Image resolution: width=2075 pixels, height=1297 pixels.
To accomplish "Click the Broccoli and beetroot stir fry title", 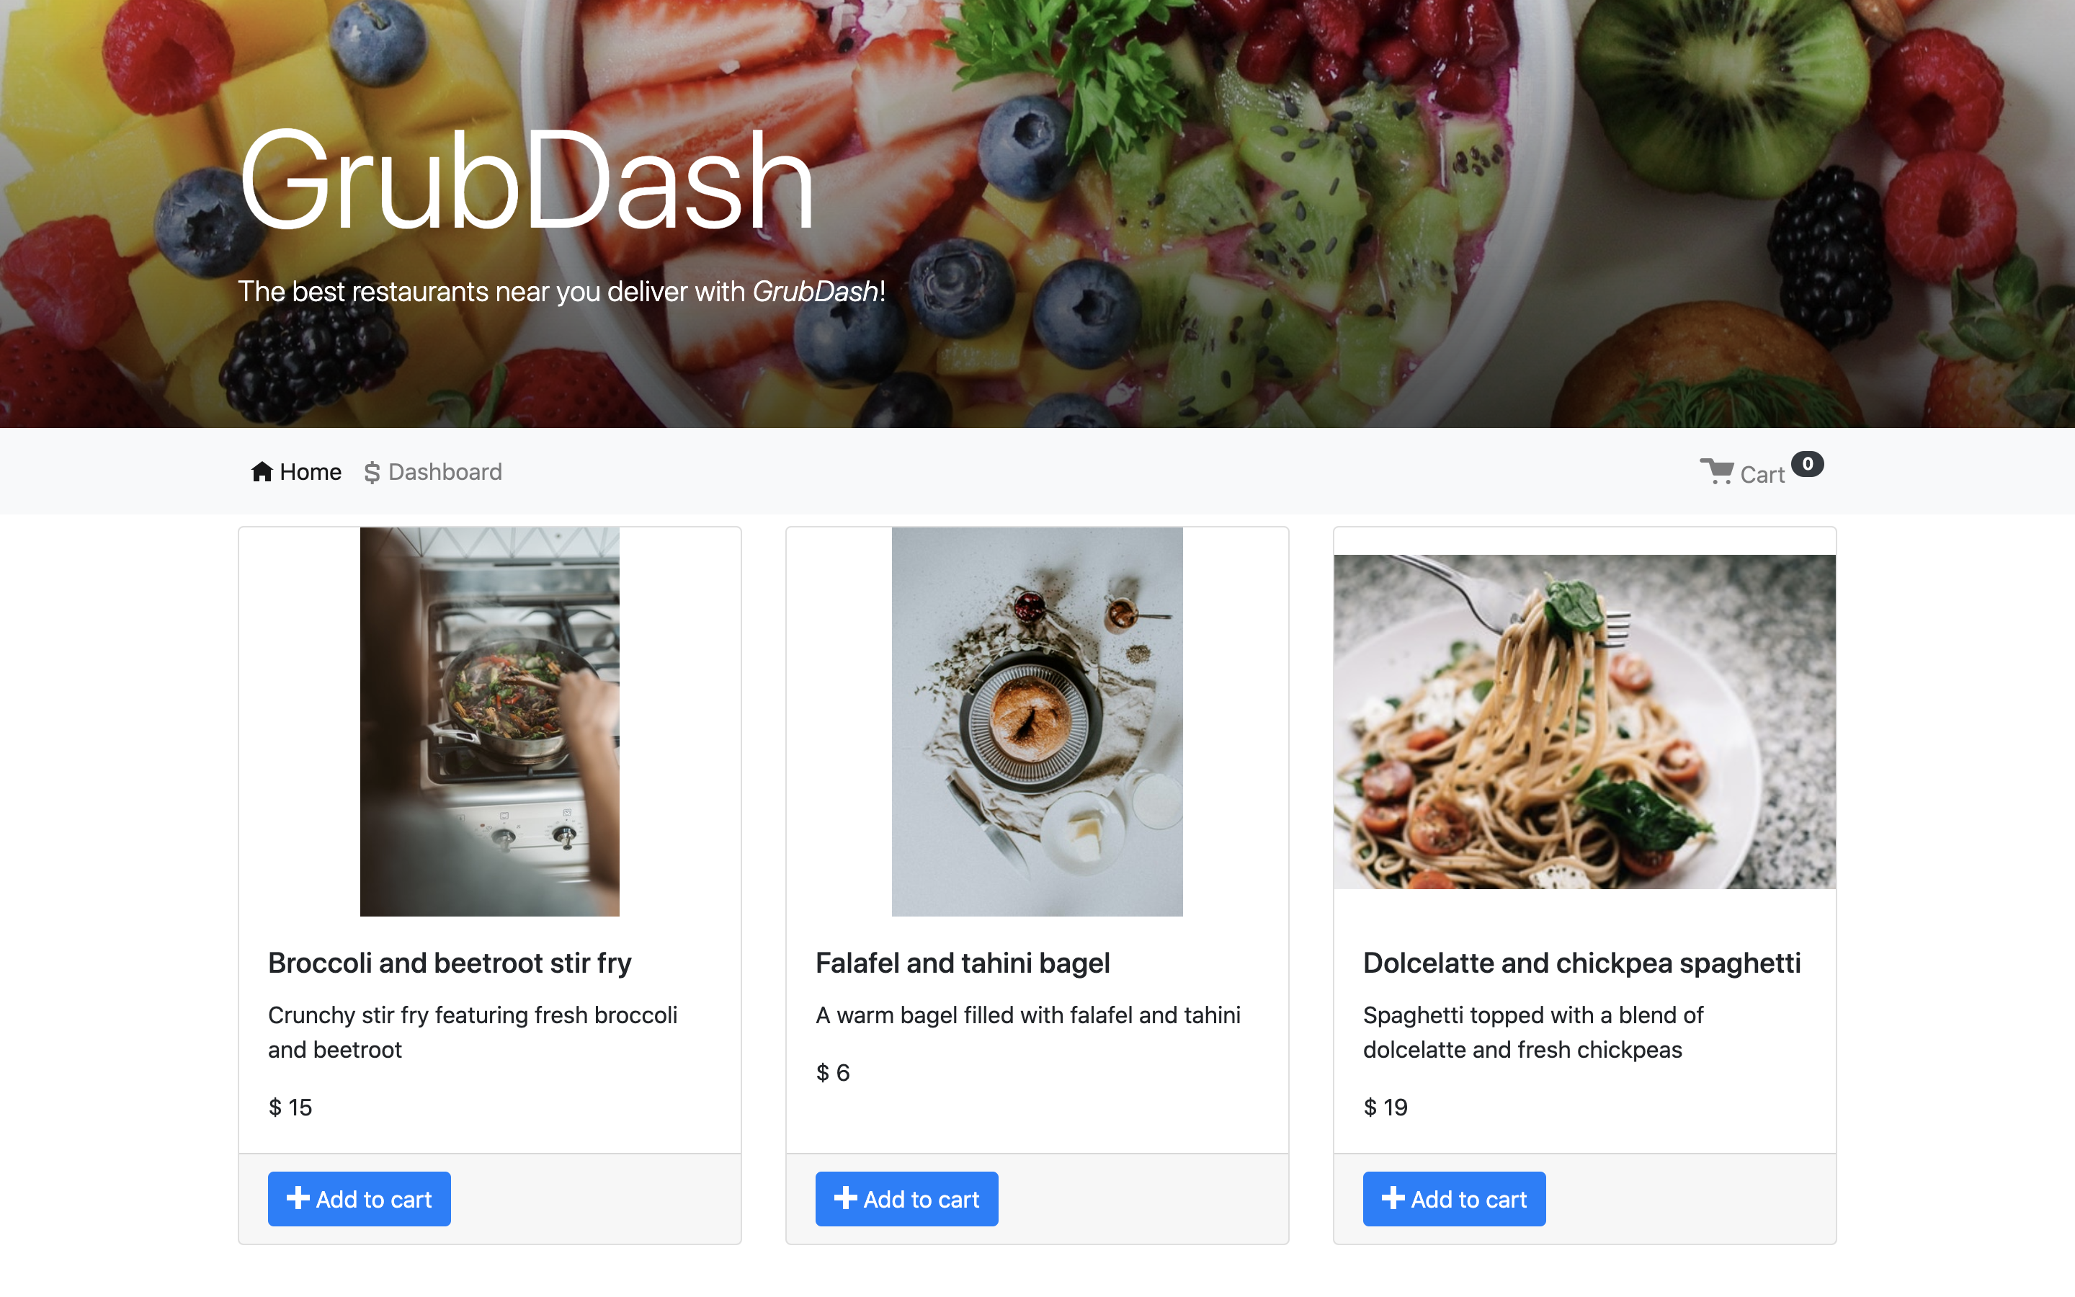I will 450,963.
